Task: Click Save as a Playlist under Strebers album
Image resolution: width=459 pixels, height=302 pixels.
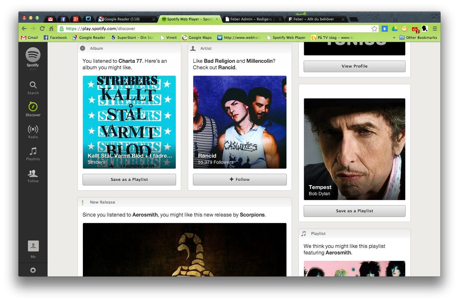Action: tap(129, 179)
